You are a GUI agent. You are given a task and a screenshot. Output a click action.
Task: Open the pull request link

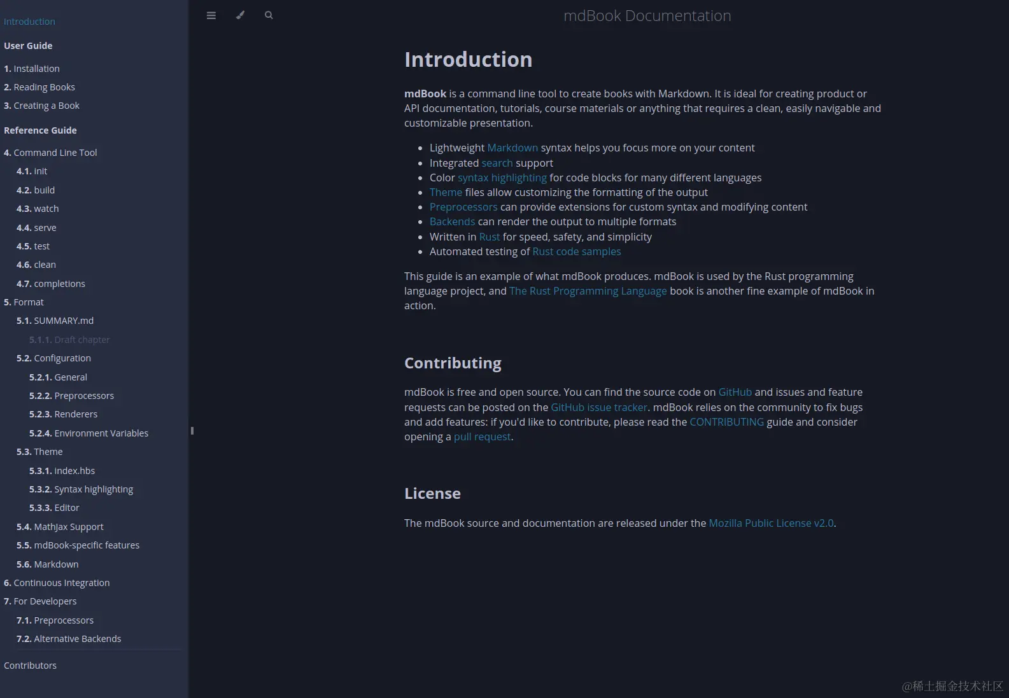click(x=482, y=436)
